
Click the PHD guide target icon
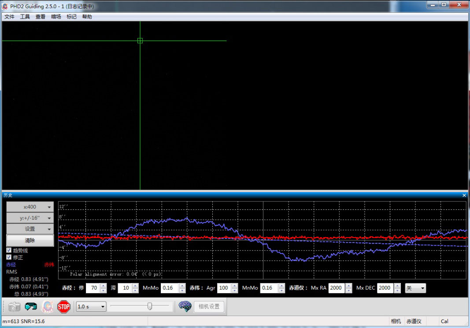pyautogui.click(x=47, y=306)
